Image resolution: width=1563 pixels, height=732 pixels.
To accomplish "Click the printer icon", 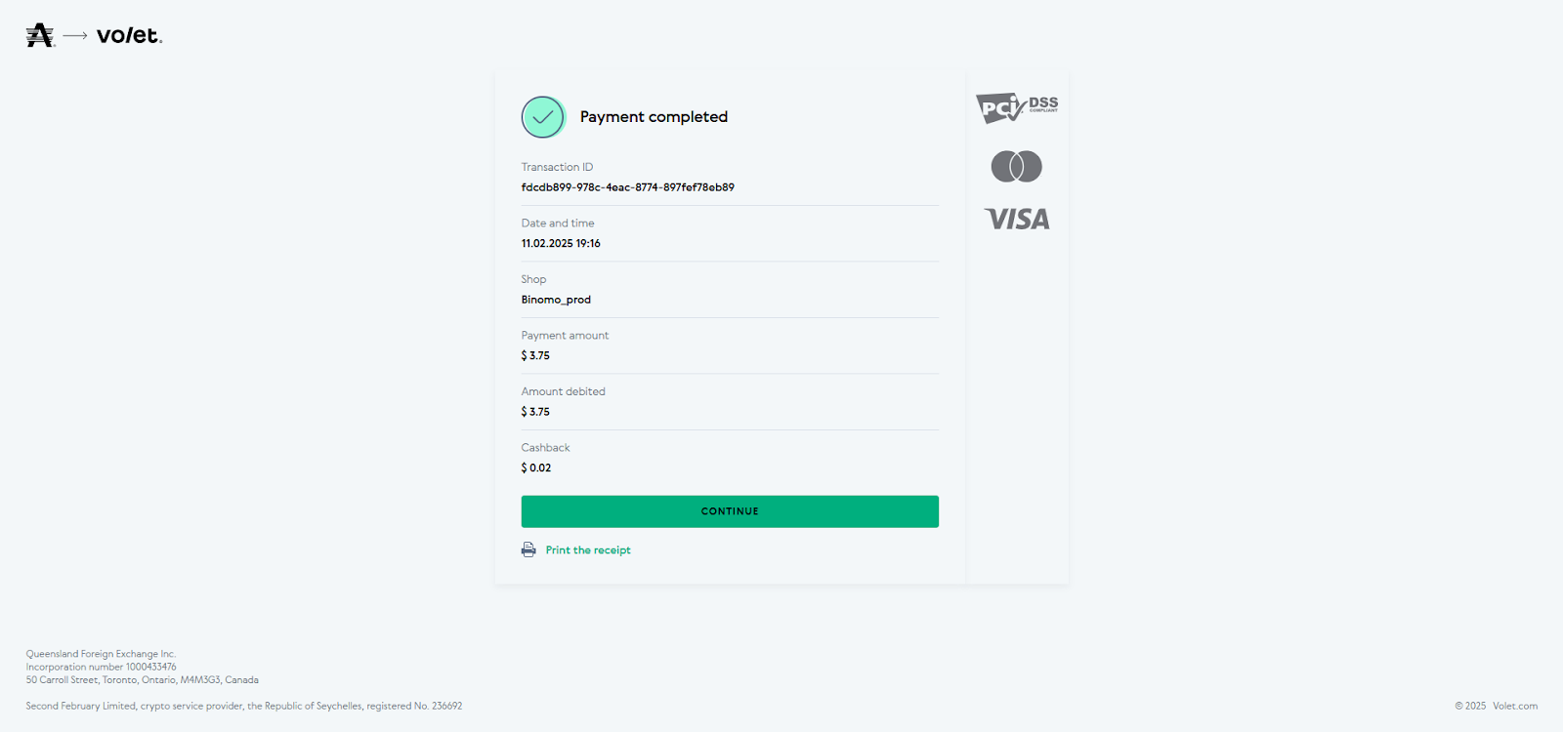I will click(528, 550).
